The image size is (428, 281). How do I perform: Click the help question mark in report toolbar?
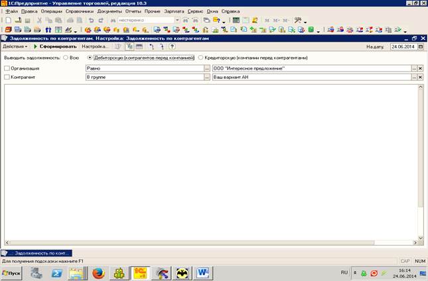pos(172,46)
